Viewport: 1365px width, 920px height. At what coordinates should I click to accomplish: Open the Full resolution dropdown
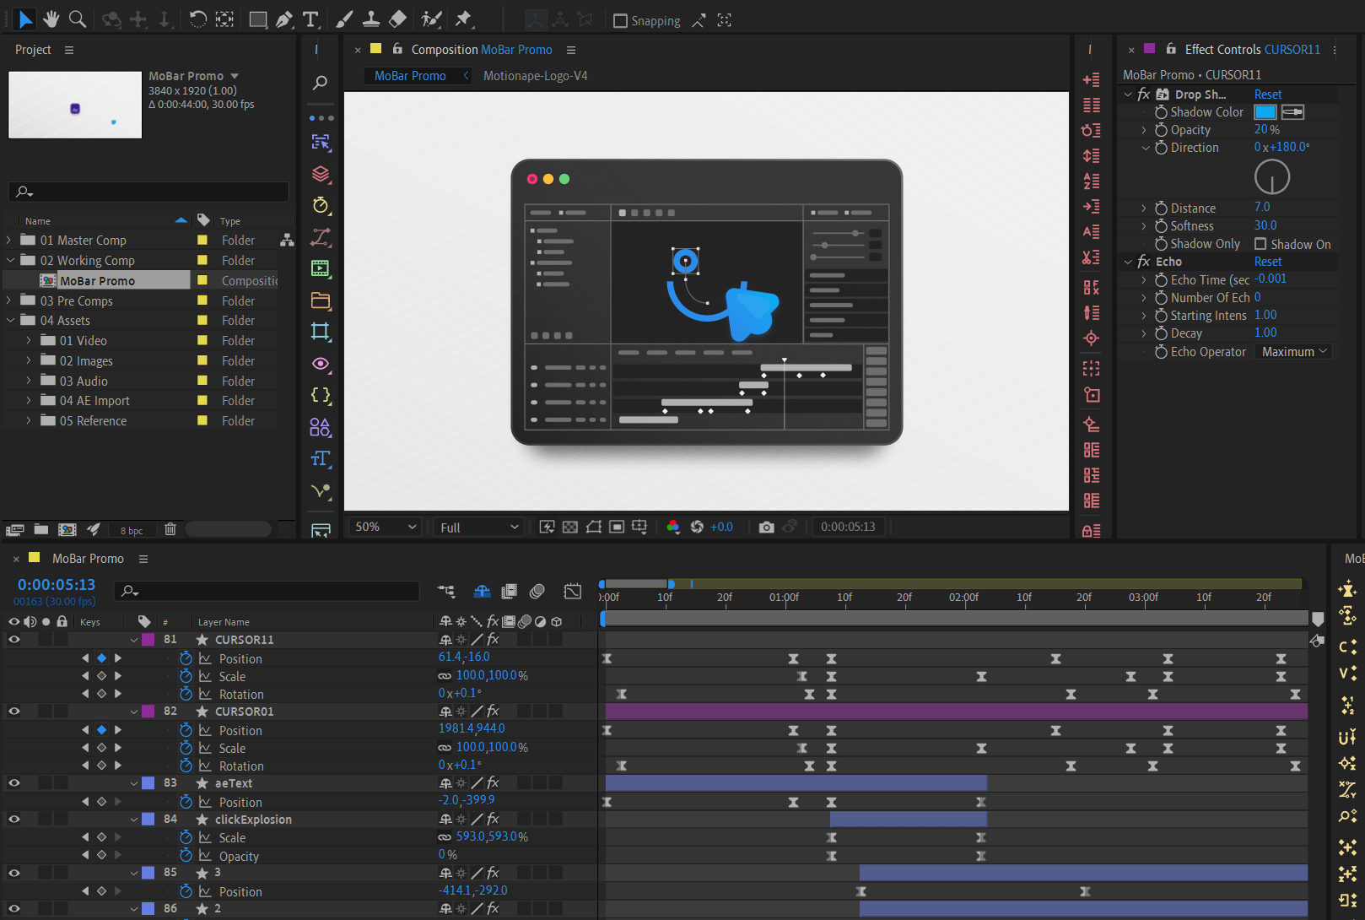[x=479, y=528]
